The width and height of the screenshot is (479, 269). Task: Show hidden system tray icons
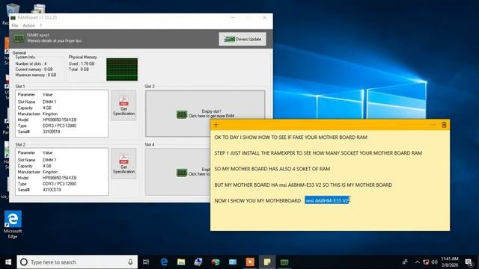(417, 262)
